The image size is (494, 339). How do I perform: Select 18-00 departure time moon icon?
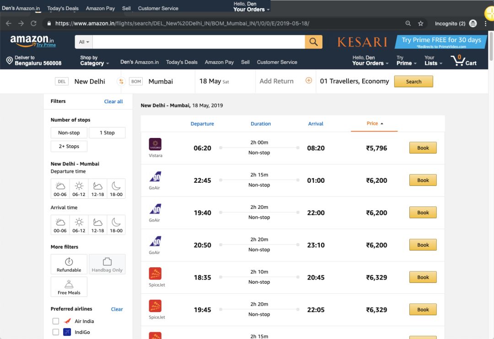pyautogui.click(x=116, y=189)
